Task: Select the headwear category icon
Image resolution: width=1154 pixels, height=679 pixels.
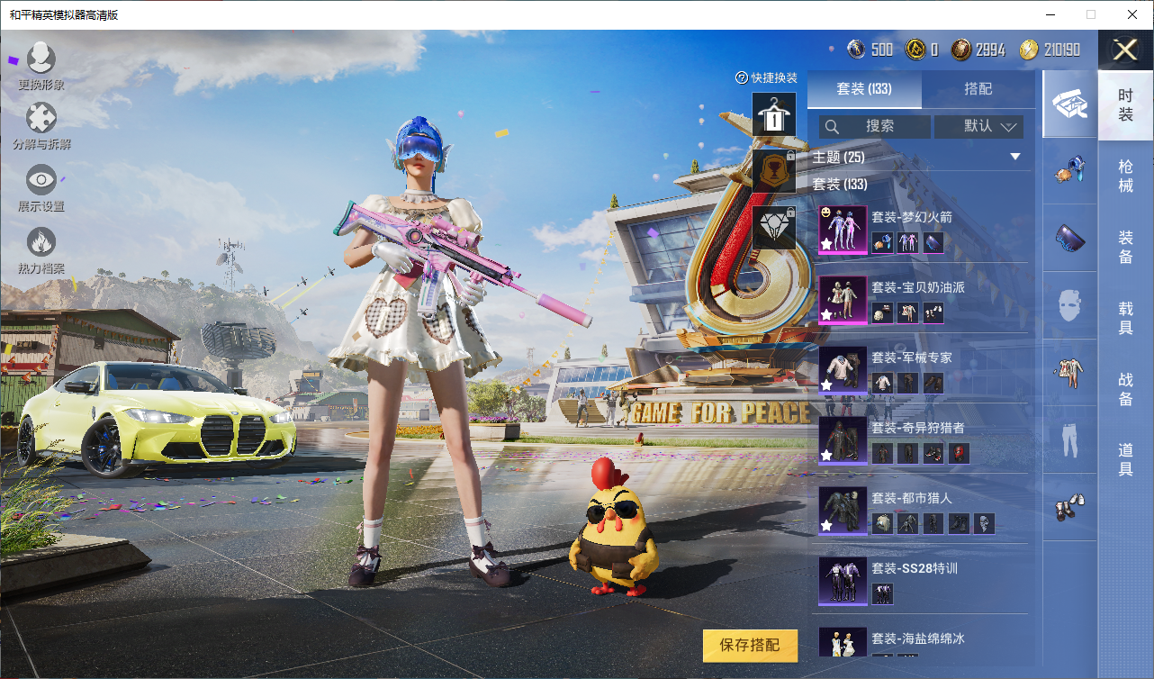Action: click(x=1069, y=170)
